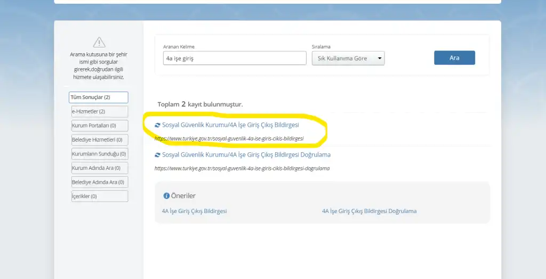Click the sidebar hint text about Arama kutusuna

click(99, 65)
